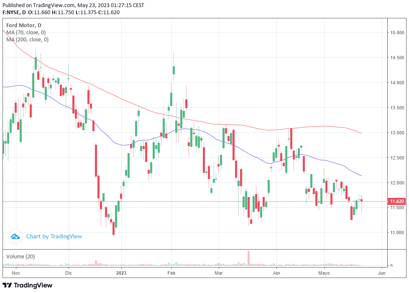Viewport: 409px width, 293px height.
Task: Click the 'MA (70, close, 0)' indicator label
Action: [26, 32]
